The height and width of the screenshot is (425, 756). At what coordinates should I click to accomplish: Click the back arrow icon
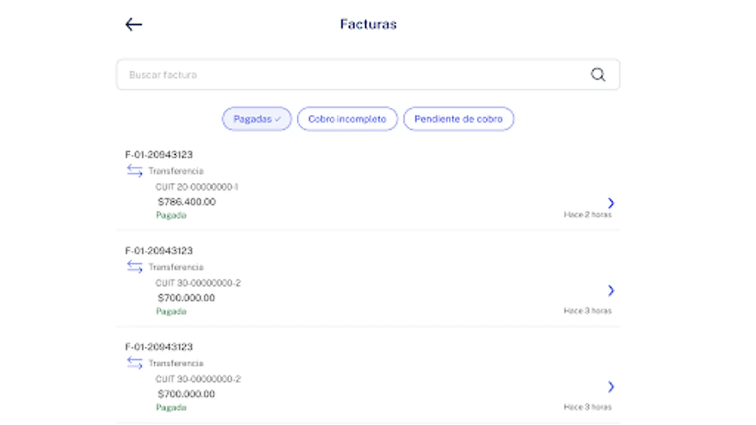coord(134,24)
